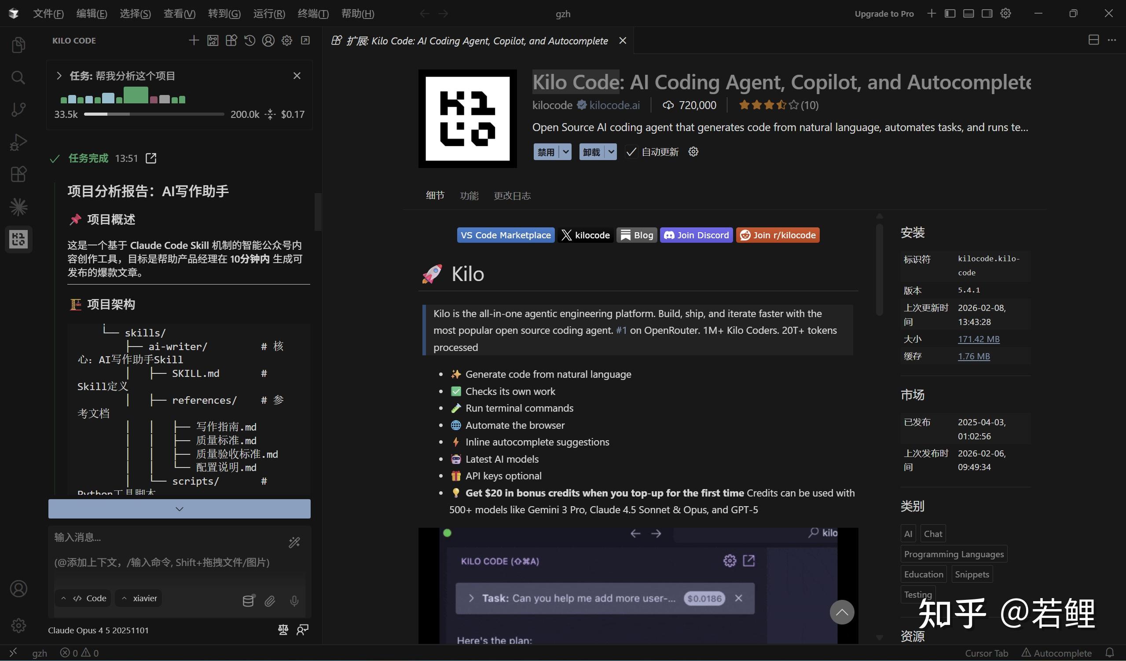Open the Join r/kilocode badge

coord(778,235)
